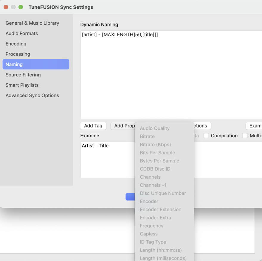Select Length (hh:mm:ss) property
The height and width of the screenshot is (261, 262).
[164, 250]
